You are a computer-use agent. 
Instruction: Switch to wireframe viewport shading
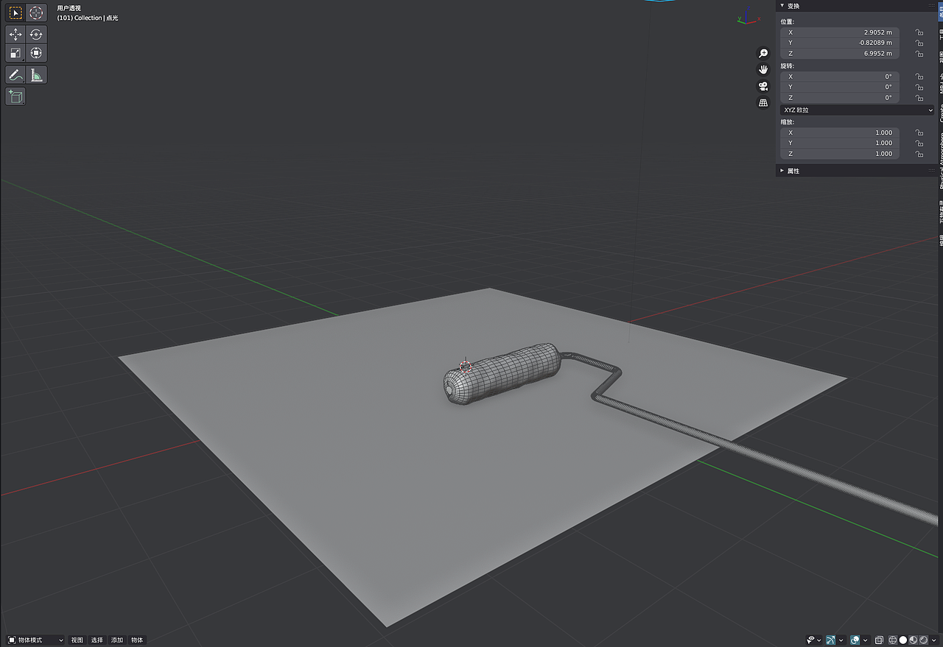click(893, 640)
